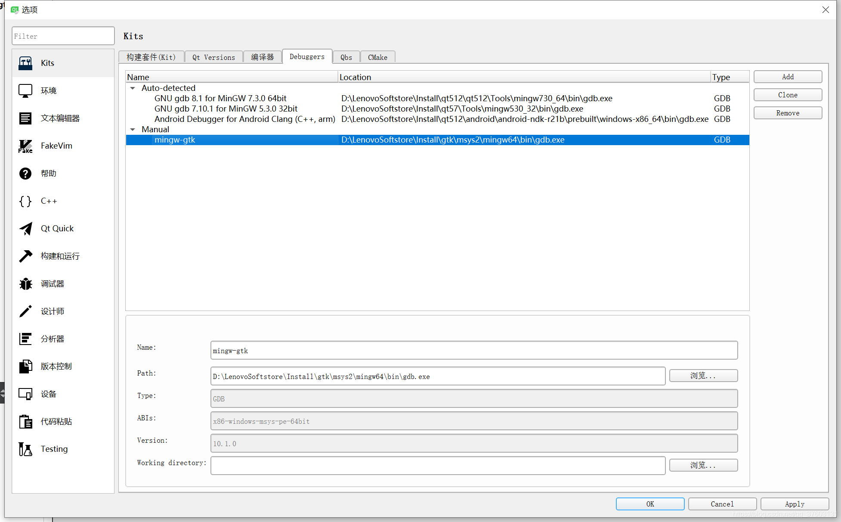The image size is (841, 522).
Task: Browse for Working directory
Action: tap(703, 465)
